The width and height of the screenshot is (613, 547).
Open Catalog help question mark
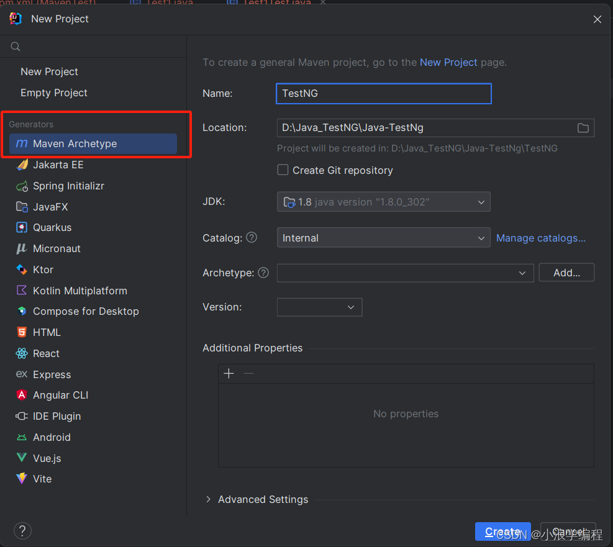(x=252, y=237)
